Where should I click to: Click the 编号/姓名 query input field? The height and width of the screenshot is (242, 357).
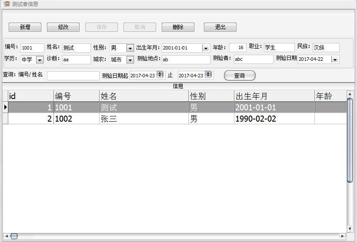click(x=73, y=76)
